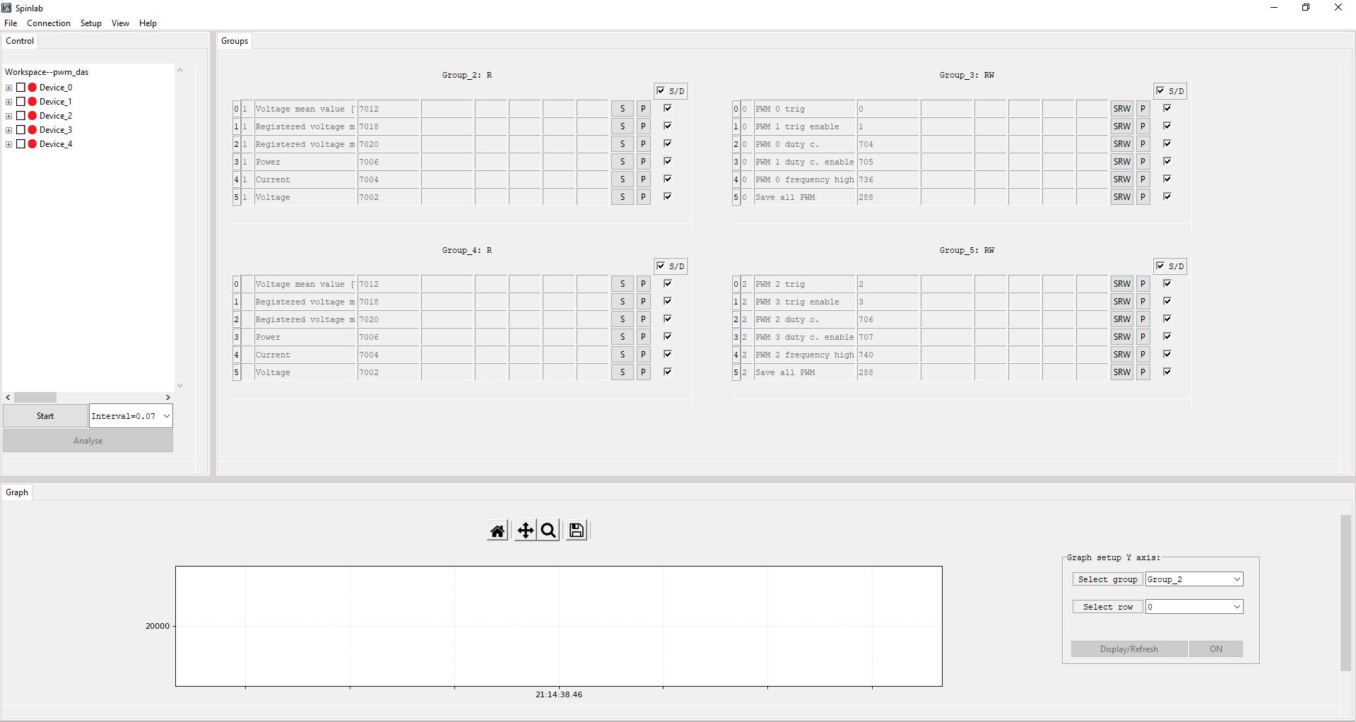
Task: Click the SRW button for PWM 0 trig
Action: (1121, 109)
